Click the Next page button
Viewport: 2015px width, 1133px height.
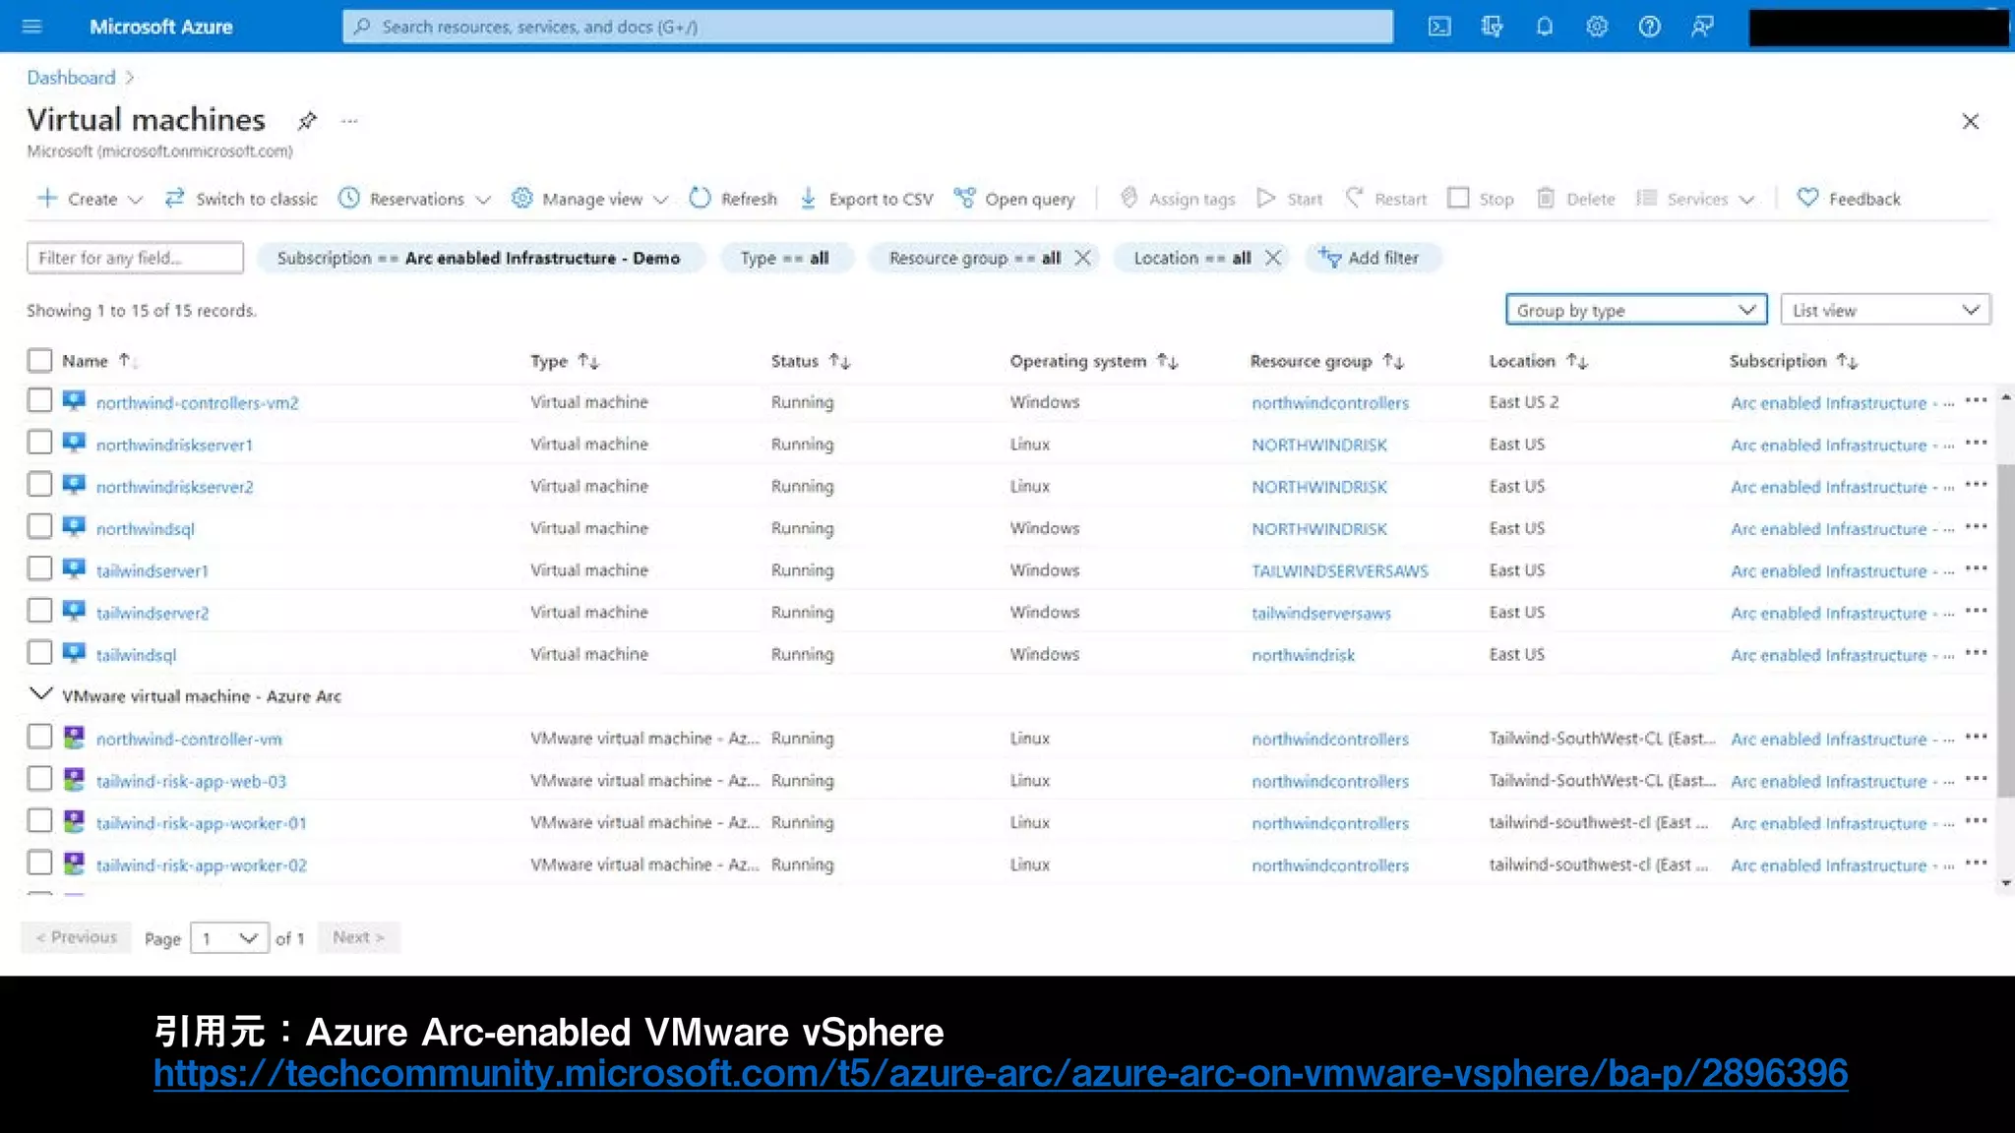pyautogui.click(x=358, y=937)
